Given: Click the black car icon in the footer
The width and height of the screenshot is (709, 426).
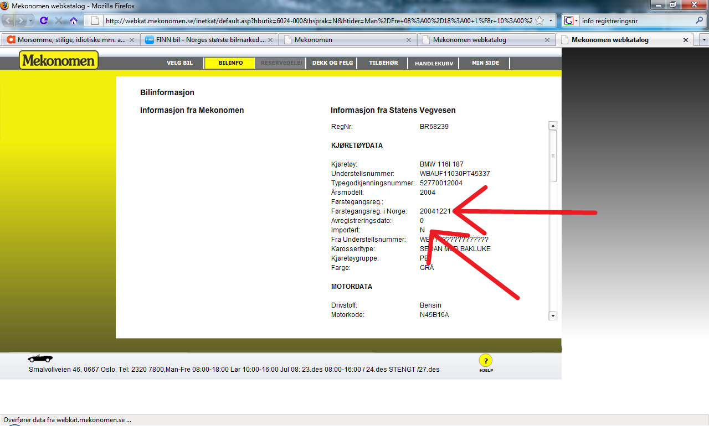Looking at the screenshot, I should 40,359.
